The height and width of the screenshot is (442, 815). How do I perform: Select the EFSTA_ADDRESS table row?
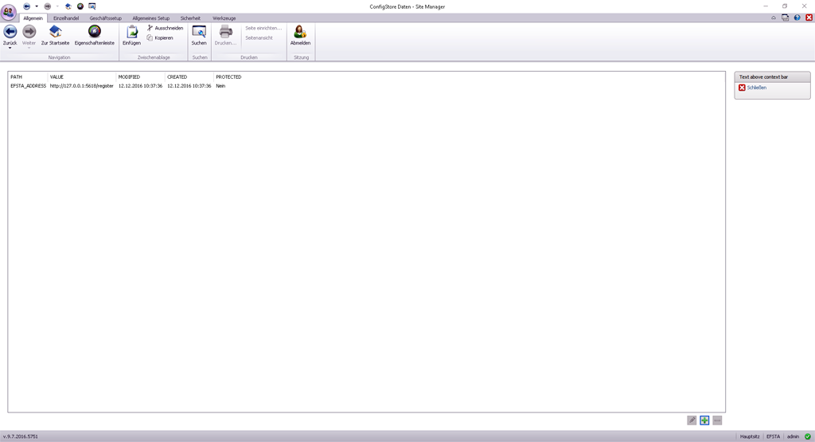(28, 85)
